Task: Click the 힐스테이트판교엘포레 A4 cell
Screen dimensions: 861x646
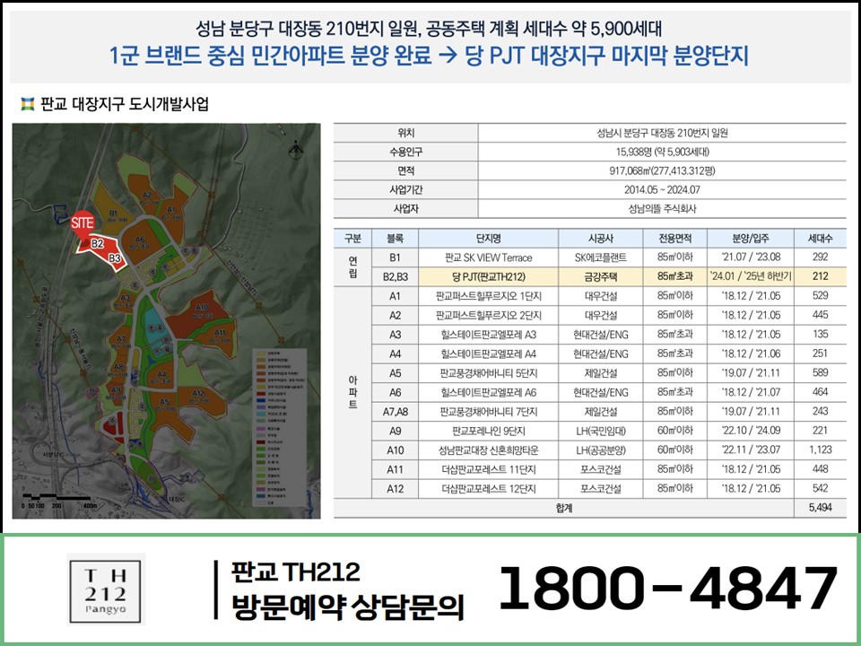Action: pyautogui.click(x=488, y=354)
